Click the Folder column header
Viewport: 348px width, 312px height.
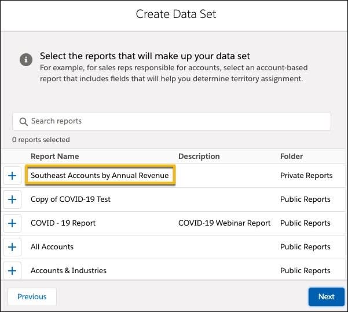291,156
